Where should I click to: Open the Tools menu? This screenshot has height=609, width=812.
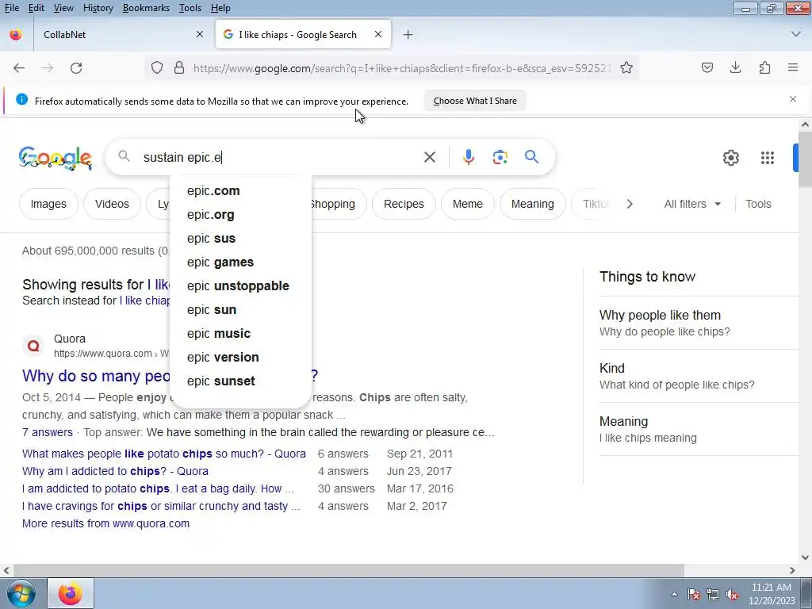tap(190, 8)
